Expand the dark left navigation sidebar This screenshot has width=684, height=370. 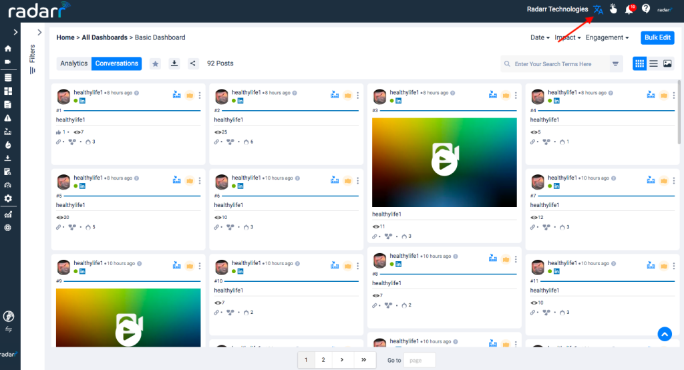tap(15, 32)
